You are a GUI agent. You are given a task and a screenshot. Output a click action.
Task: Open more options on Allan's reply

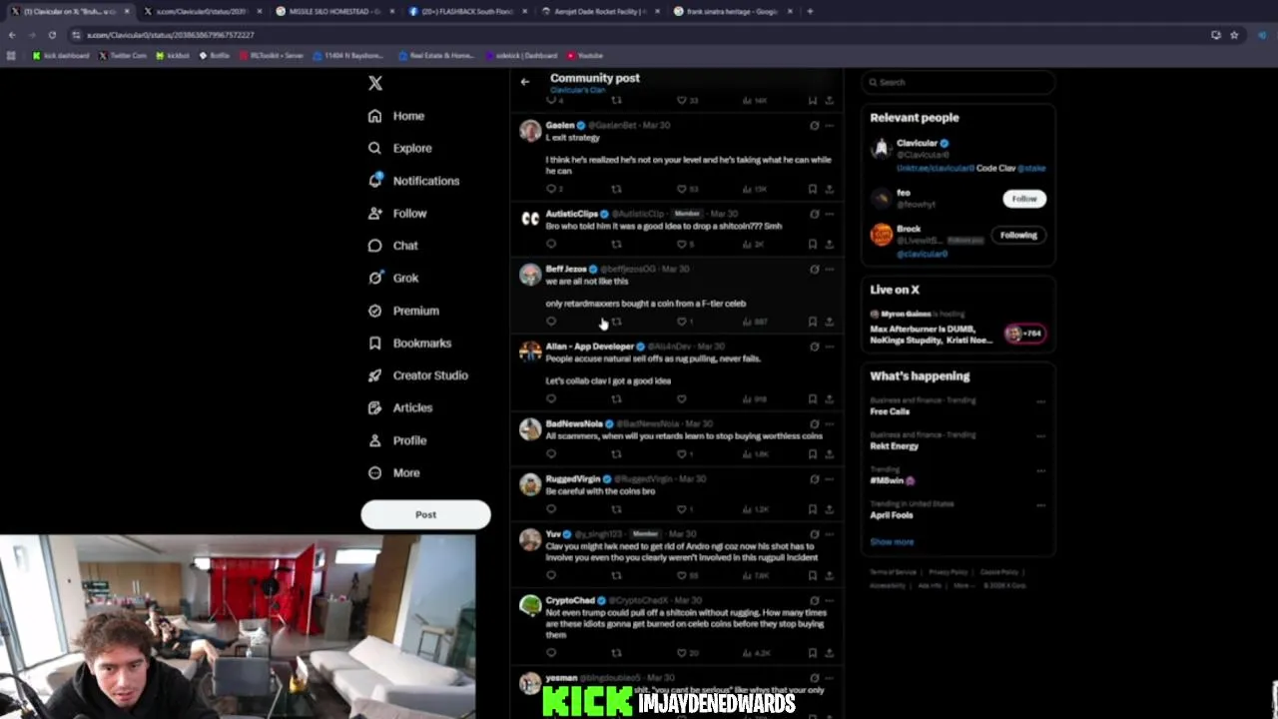829,347
